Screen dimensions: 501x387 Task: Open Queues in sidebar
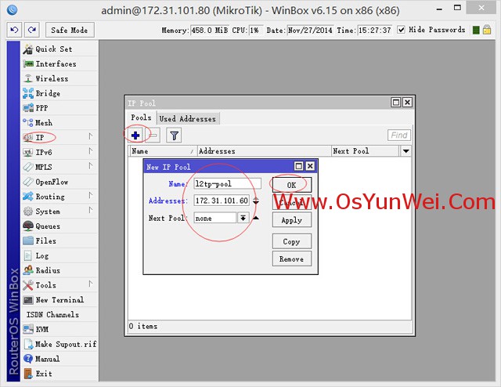pyautogui.click(x=59, y=226)
